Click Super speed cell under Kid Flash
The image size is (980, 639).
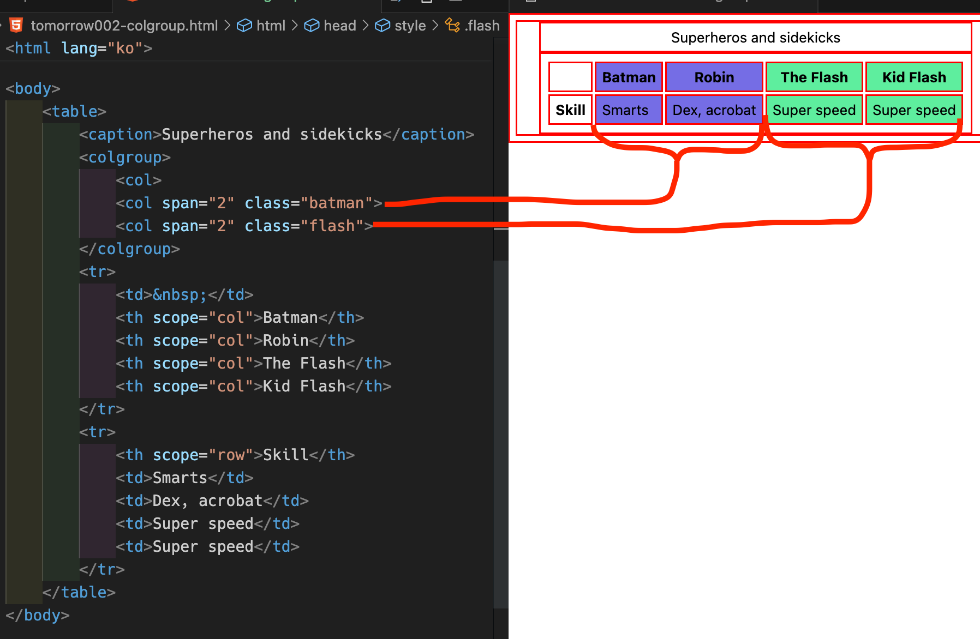pos(914,110)
